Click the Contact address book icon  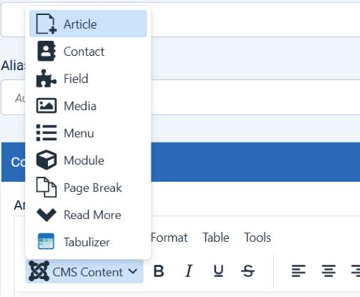[x=47, y=51]
